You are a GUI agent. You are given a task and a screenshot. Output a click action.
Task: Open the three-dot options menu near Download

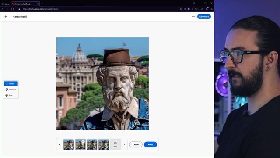click(194, 17)
